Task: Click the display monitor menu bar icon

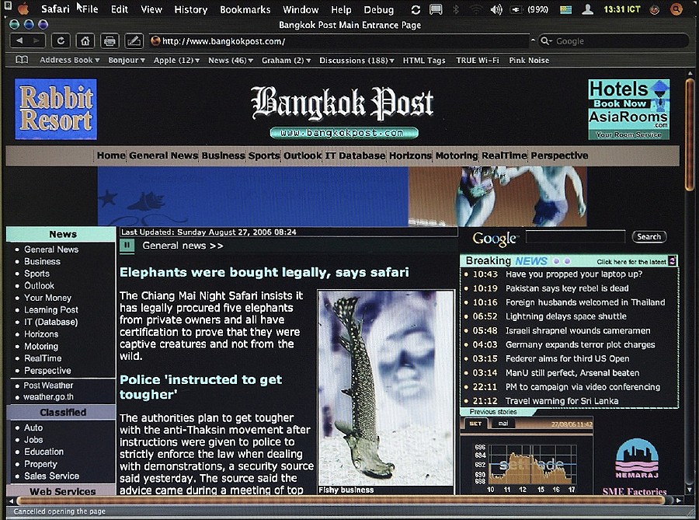Action: [436, 9]
